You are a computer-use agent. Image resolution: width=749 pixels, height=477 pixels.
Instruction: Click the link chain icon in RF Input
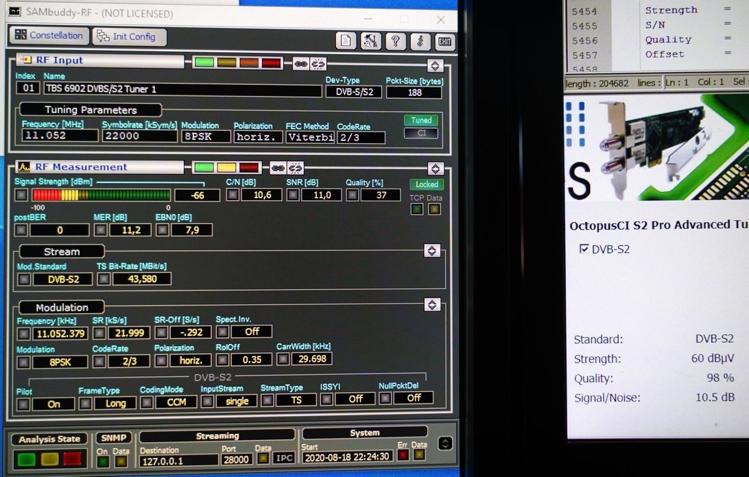coord(300,64)
